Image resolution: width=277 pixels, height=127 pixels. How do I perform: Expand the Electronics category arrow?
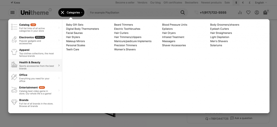(59, 40)
